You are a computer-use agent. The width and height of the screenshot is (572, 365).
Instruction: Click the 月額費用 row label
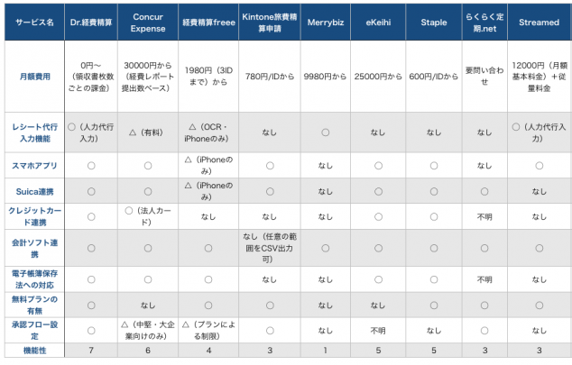(x=34, y=77)
